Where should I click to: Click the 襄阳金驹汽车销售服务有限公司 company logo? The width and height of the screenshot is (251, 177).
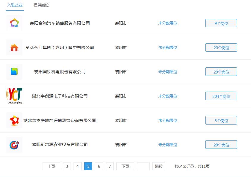14,23
